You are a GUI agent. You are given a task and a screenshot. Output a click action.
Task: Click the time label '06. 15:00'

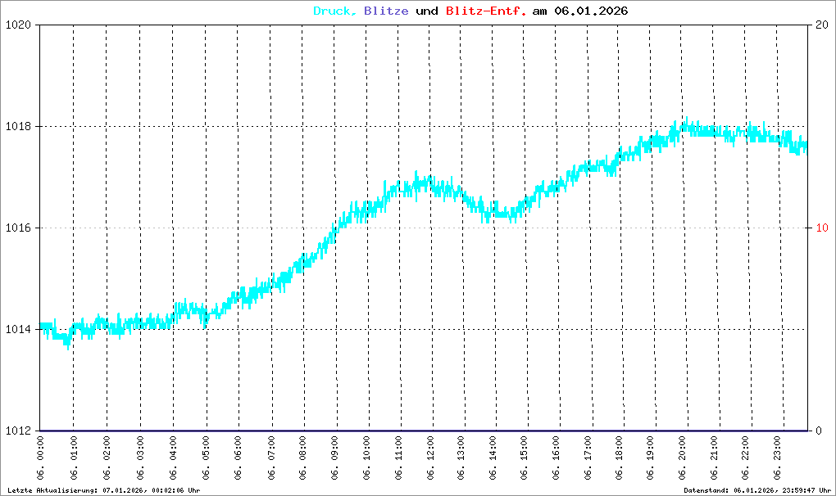[525, 458]
